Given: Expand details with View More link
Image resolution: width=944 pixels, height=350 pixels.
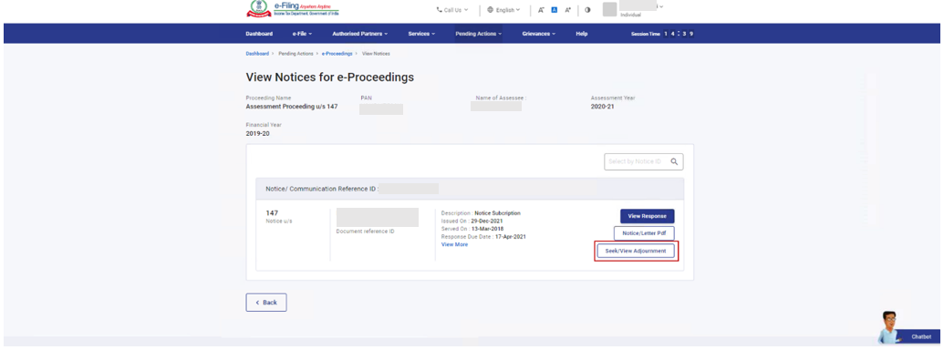Looking at the screenshot, I should point(454,245).
